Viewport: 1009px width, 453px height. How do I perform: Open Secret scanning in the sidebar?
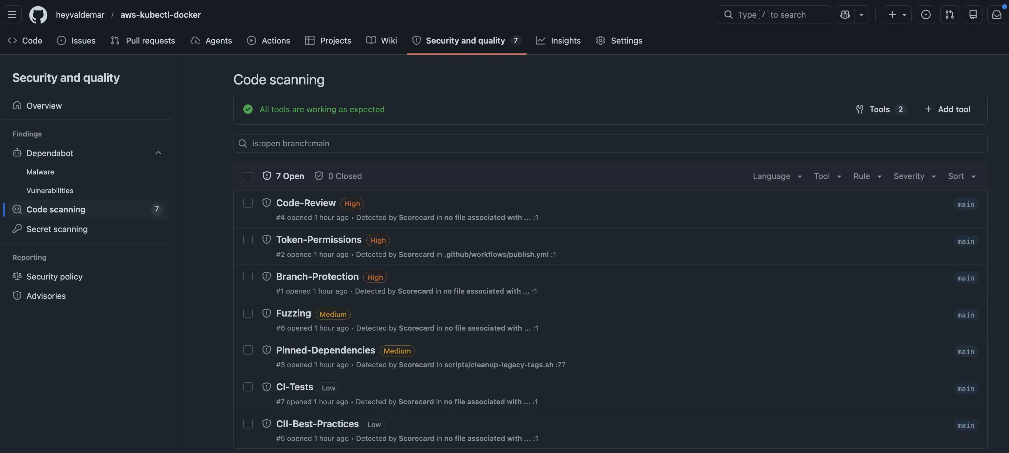click(x=57, y=229)
